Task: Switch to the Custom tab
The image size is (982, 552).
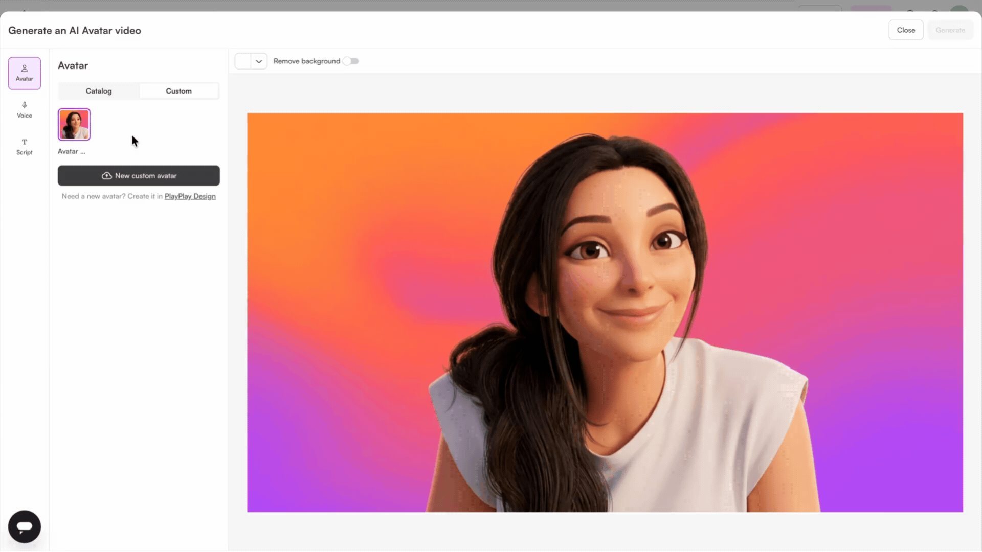Action: click(x=178, y=91)
